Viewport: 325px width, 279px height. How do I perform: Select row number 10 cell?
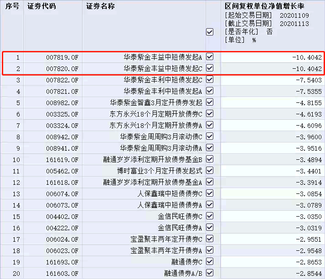coord(16,160)
